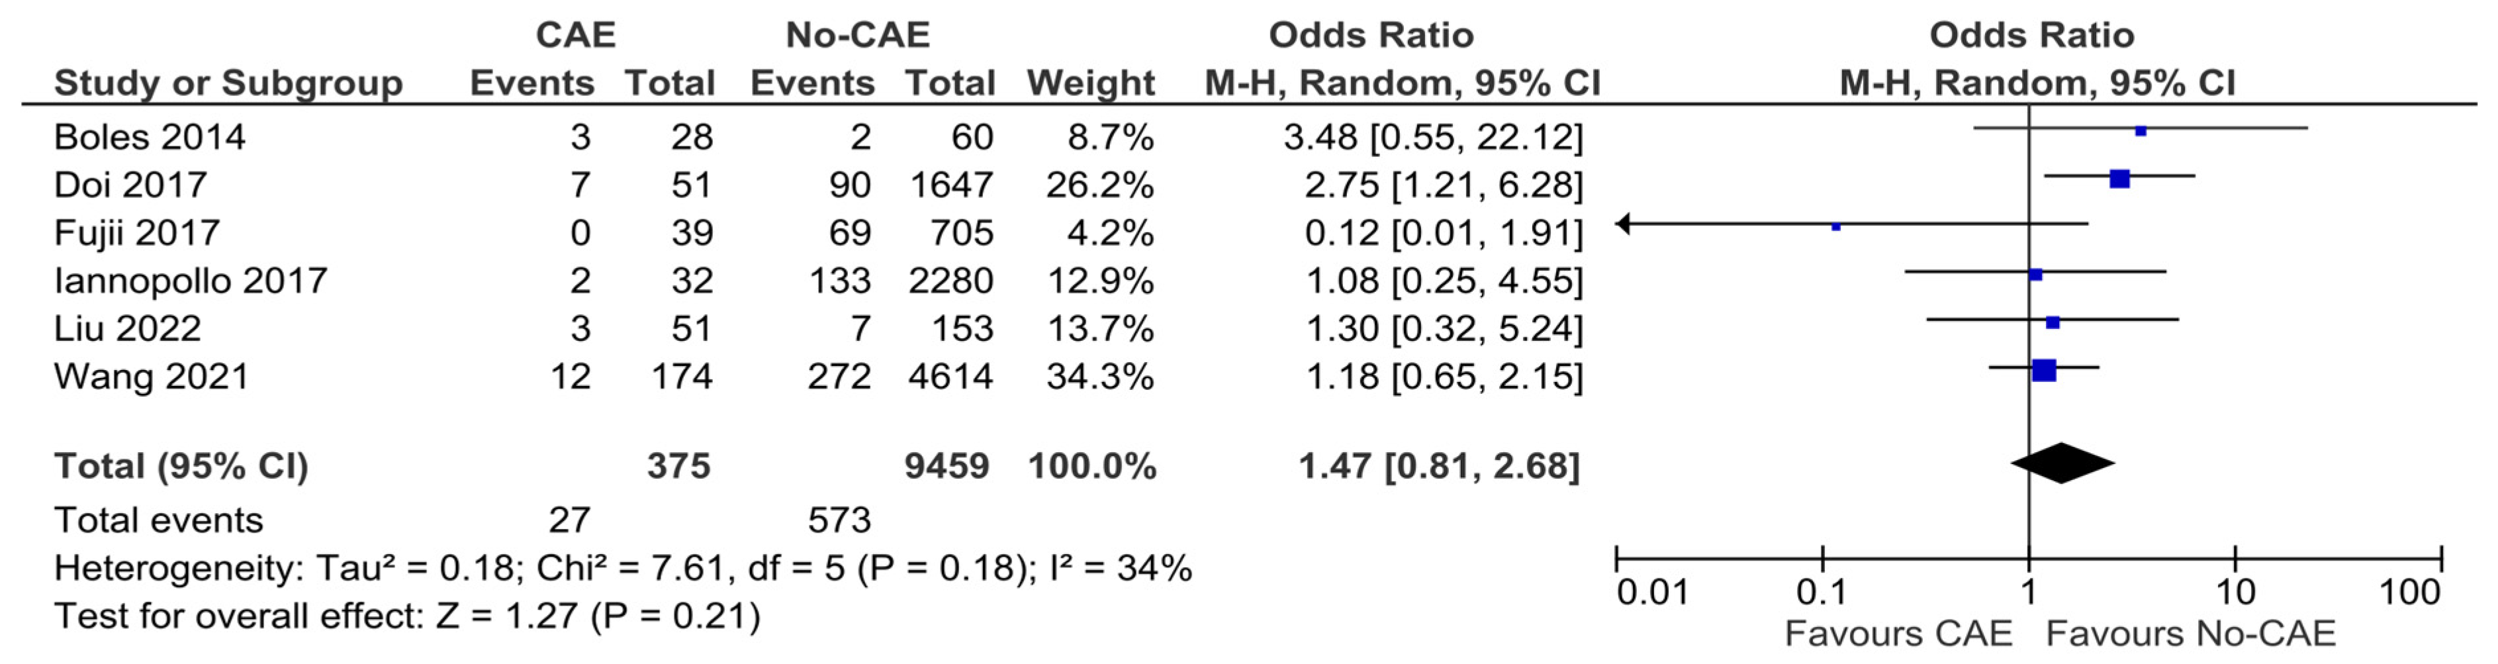This screenshot has width=2498, height=664.
Task: Click the Total (95% CI) row label
Action: click(181, 466)
